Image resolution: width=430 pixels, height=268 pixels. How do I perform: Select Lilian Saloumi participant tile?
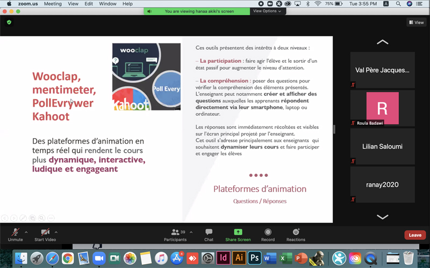click(382, 146)
